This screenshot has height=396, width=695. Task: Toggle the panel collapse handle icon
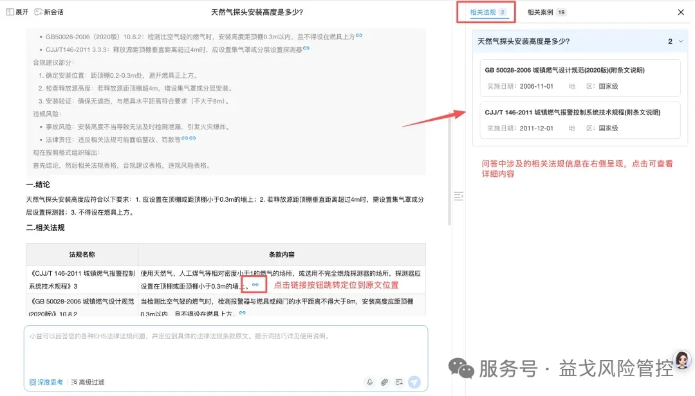(459, 196)
